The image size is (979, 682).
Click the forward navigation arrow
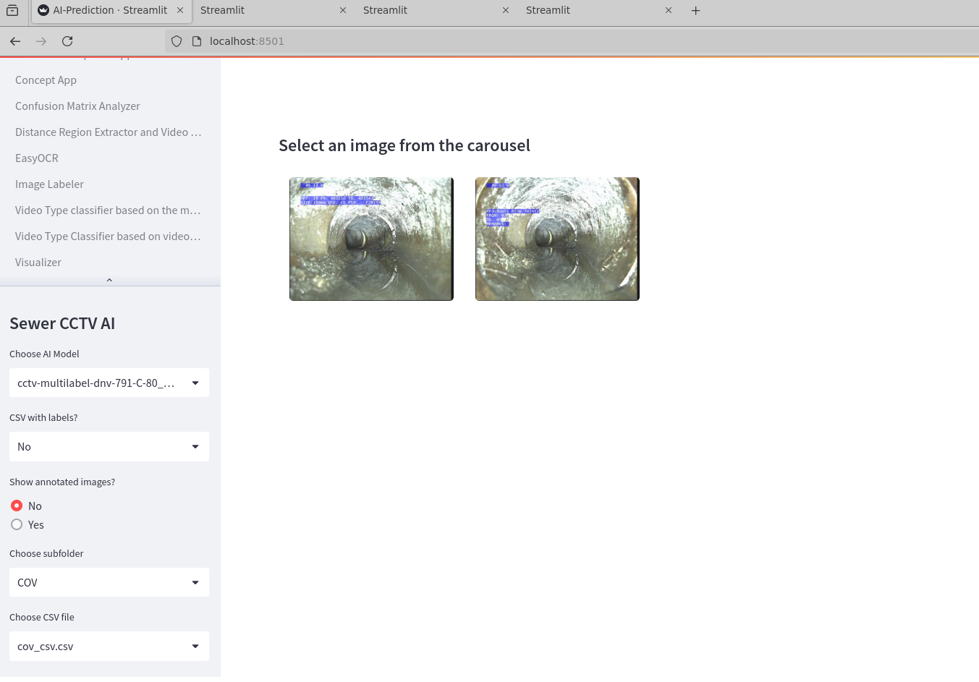pos(41,41)
